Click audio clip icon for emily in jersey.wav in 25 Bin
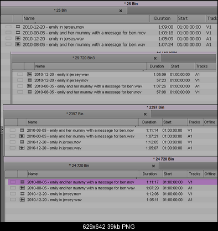Screen dimensions: 218x231 [18, 39]
